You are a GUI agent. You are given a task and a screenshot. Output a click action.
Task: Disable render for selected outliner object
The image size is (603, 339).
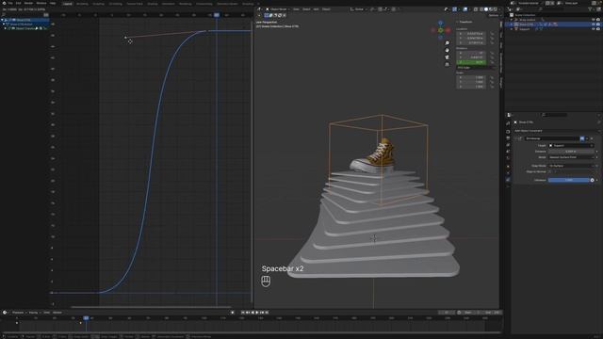[x=598, y=24]
